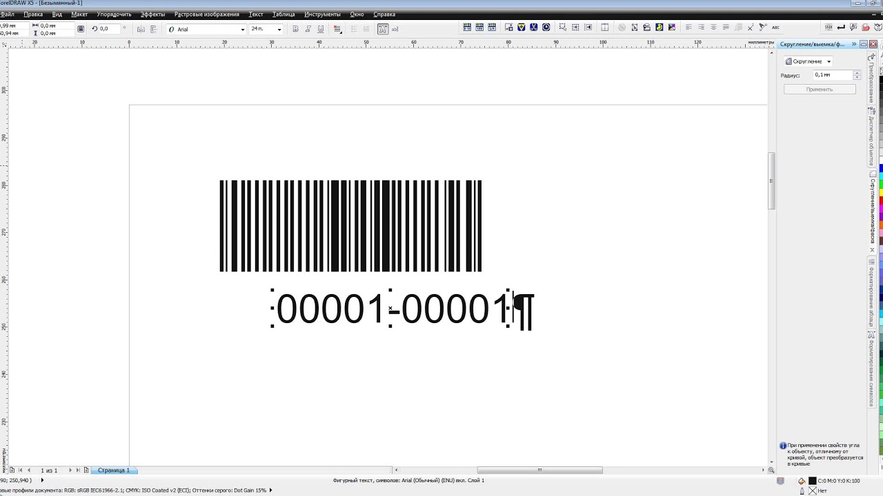This screenshot has width=883, height=496.
Task: Click the first barcode macro icon
Action: pyautogui.click(x=467, y=28)
